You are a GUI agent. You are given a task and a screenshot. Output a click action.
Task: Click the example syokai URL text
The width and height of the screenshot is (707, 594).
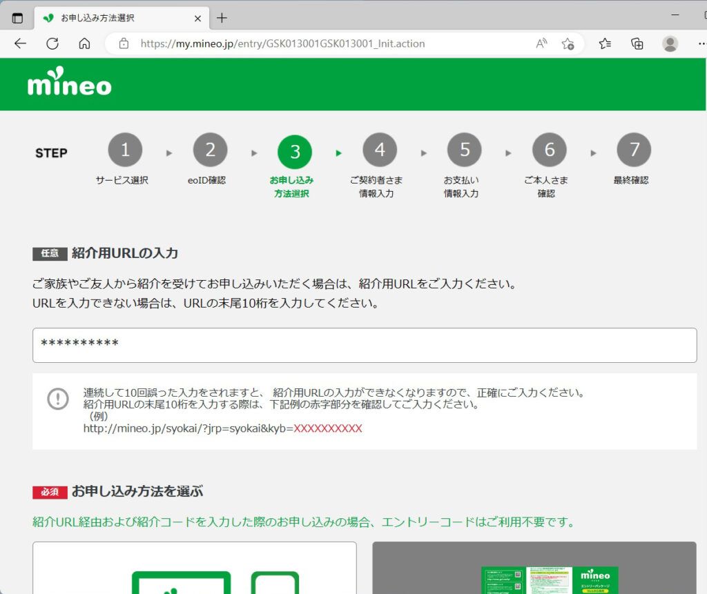[223, 428]
